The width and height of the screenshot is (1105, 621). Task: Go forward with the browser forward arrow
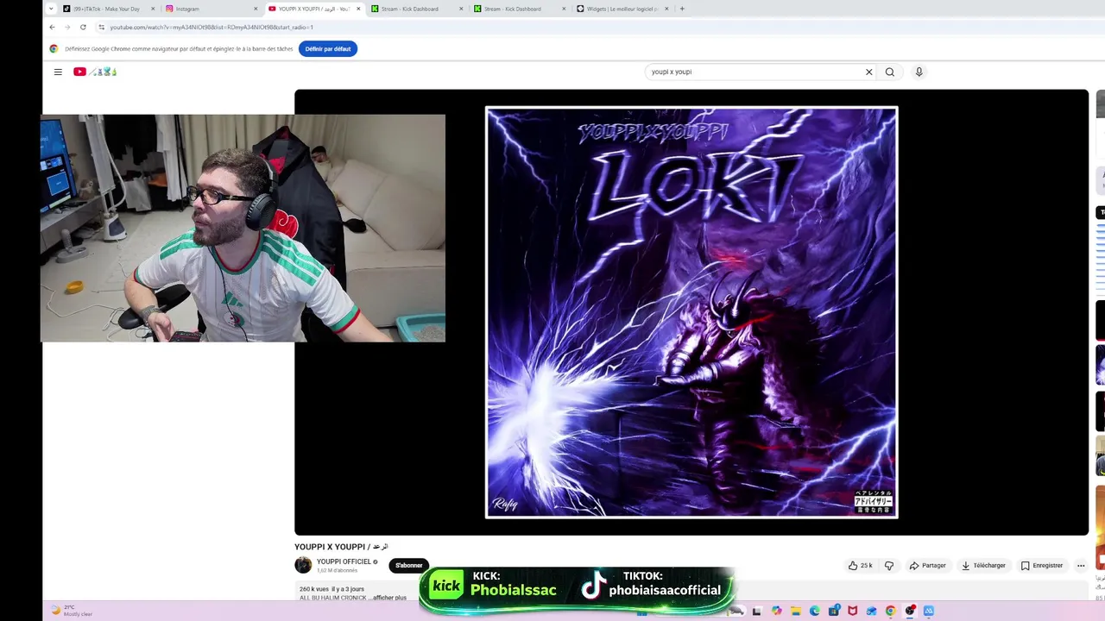[x=67, y=27]
